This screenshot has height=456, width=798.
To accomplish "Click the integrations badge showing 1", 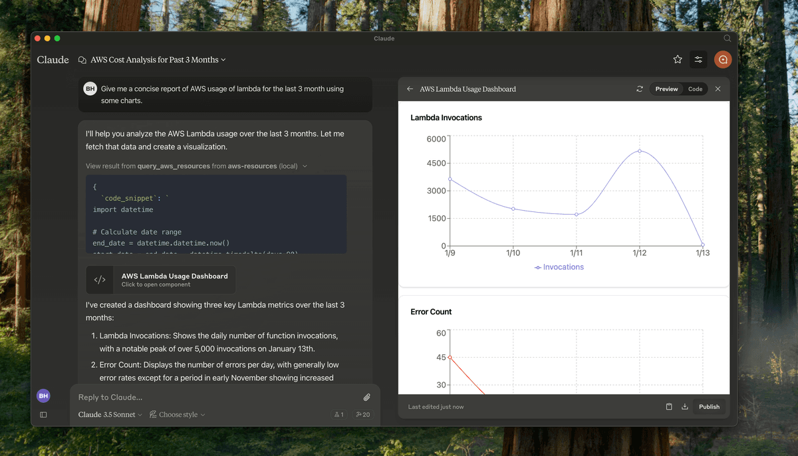I will (339, 415).
